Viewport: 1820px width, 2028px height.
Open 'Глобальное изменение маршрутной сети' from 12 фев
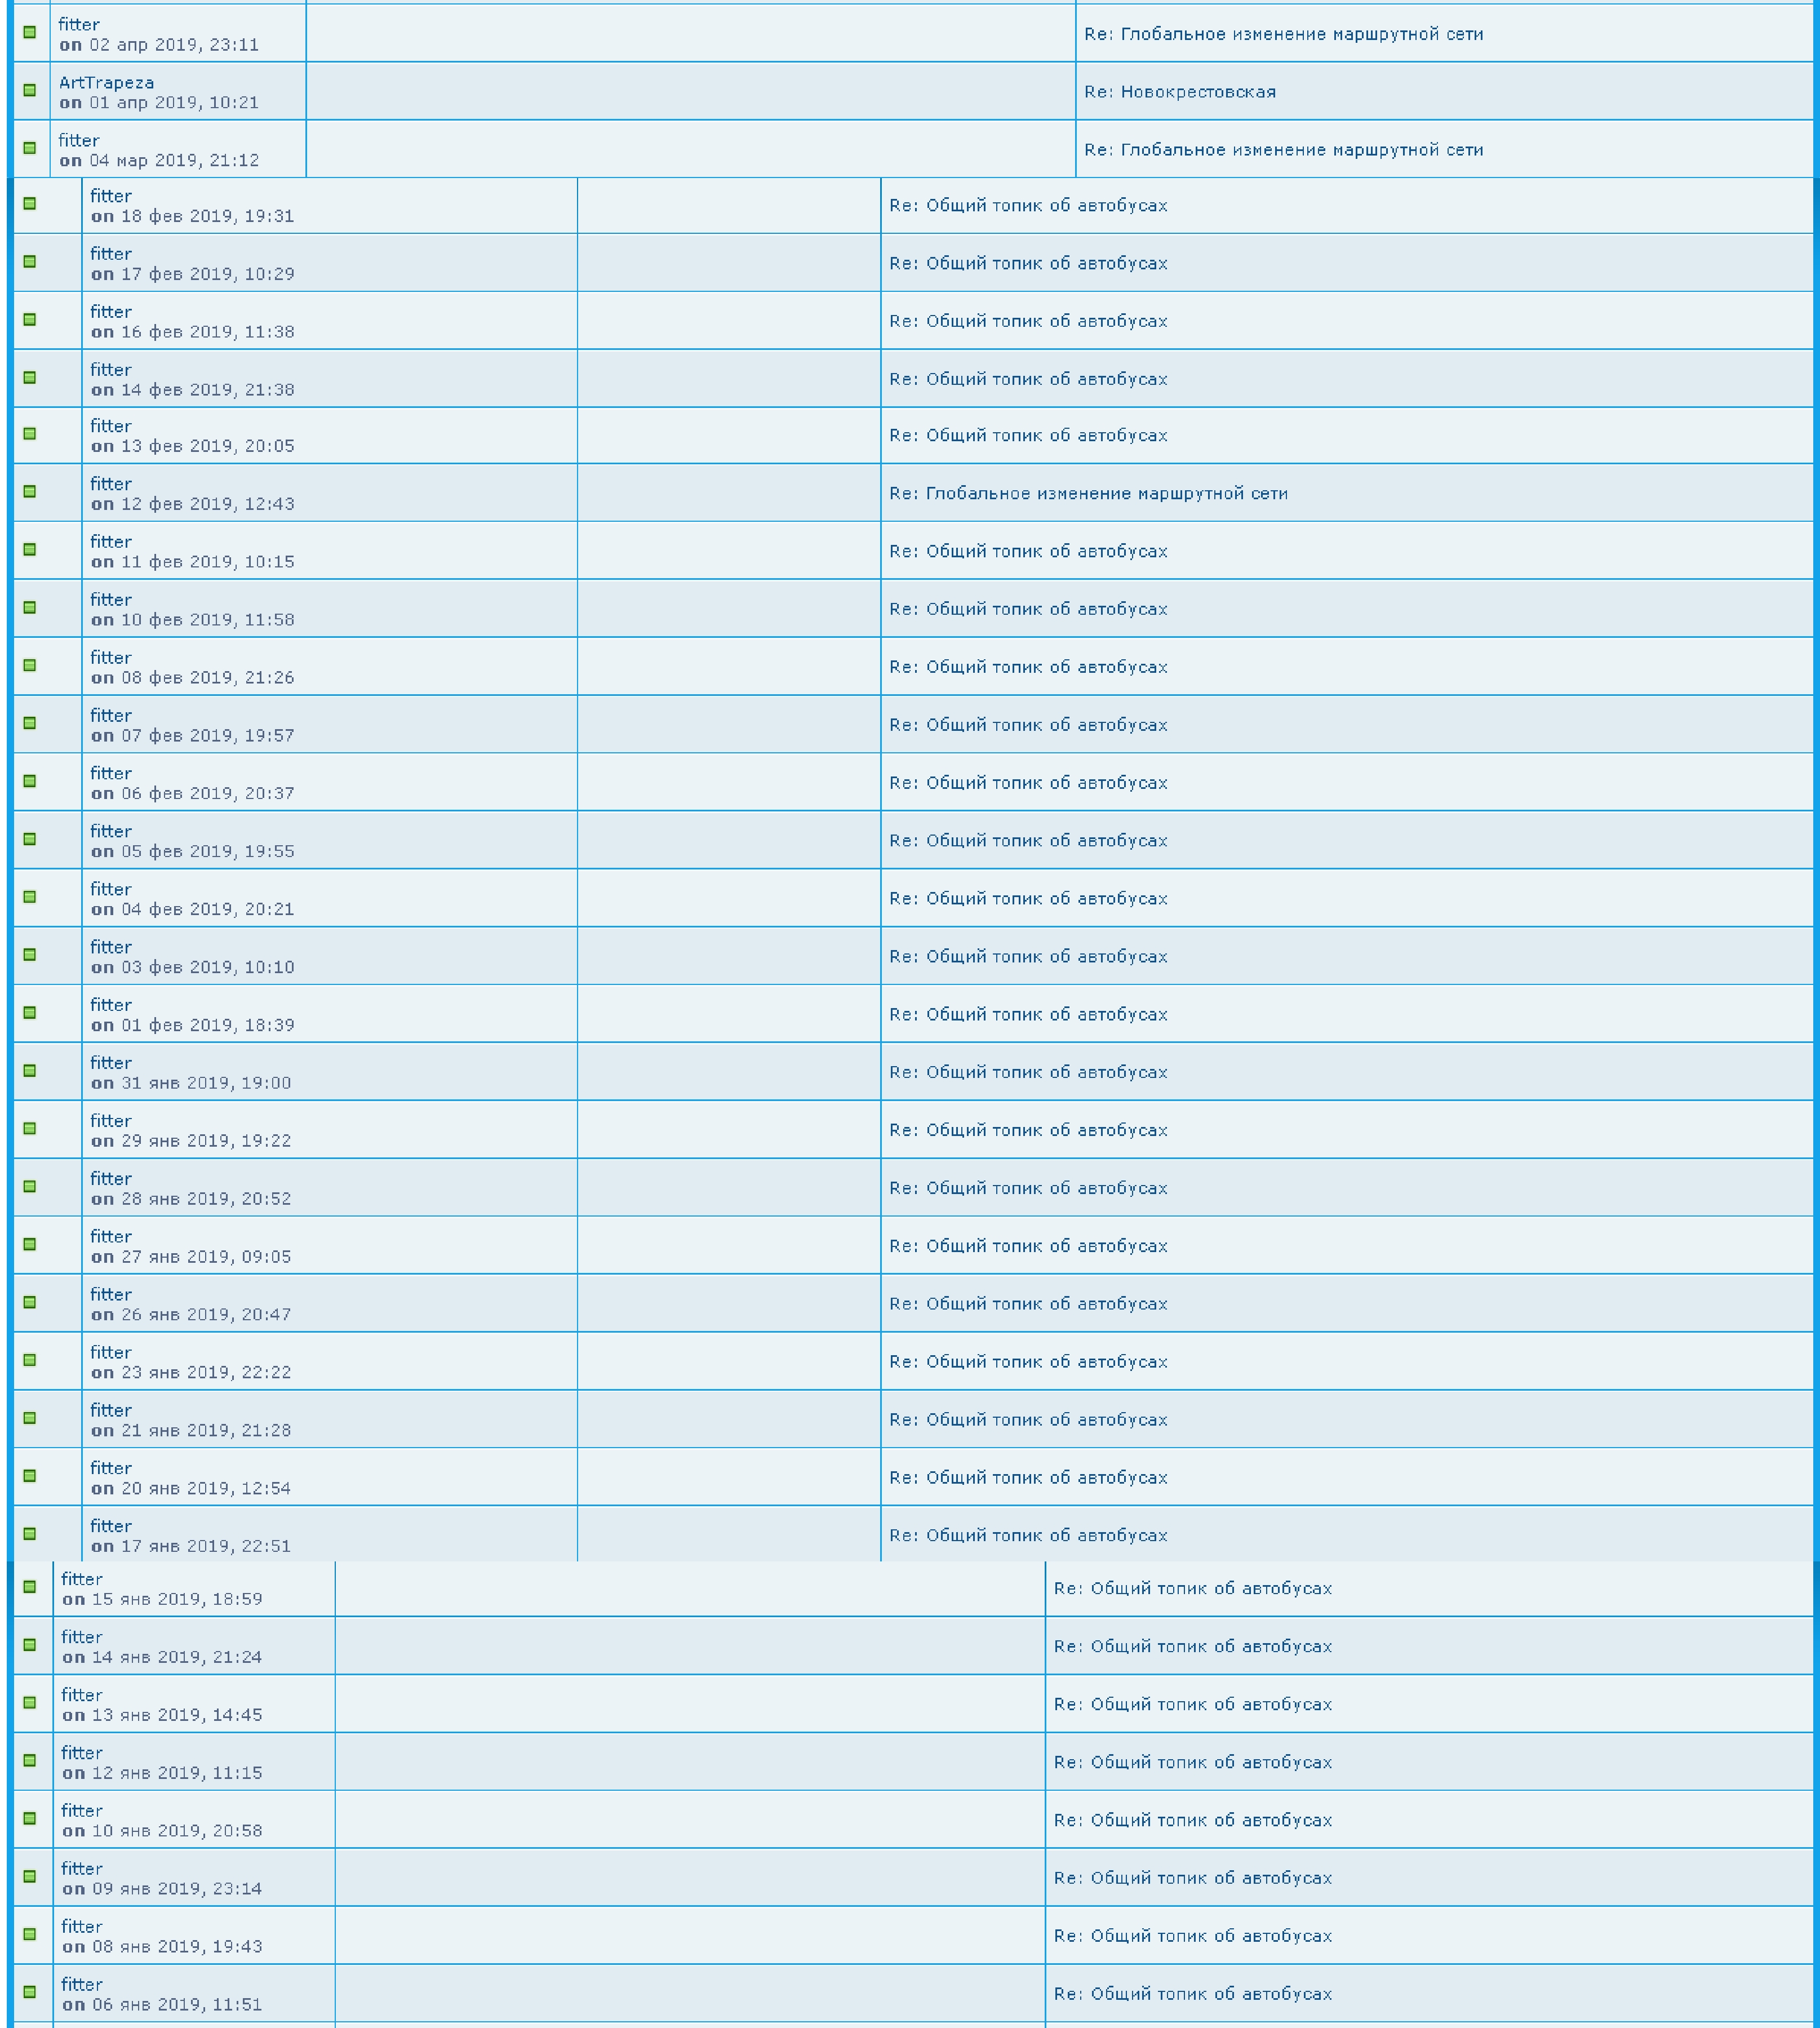click(x=1088, y=493)
